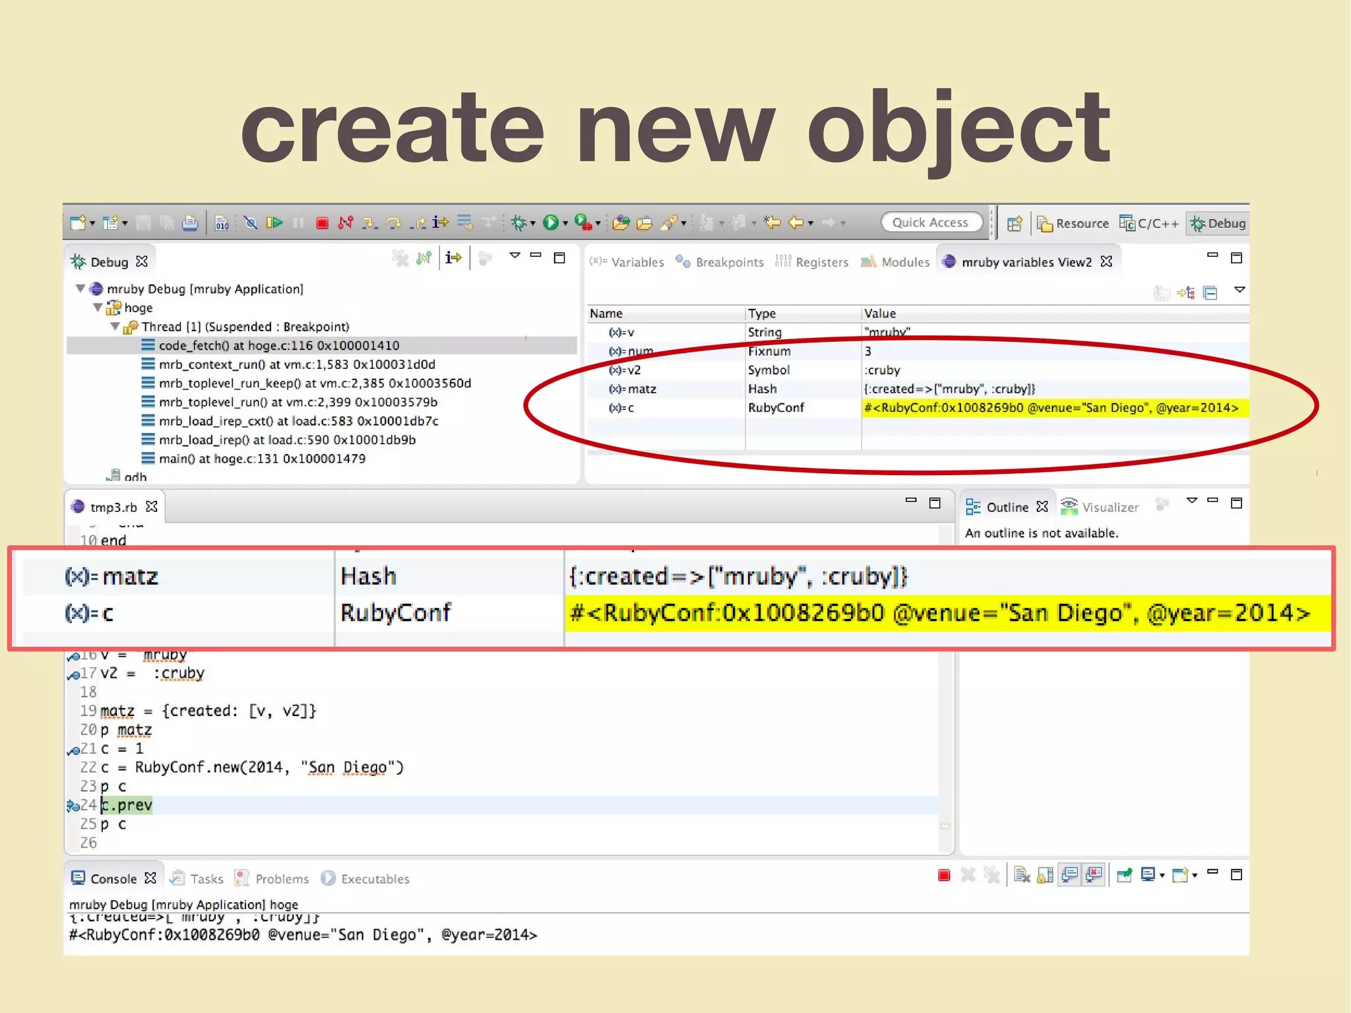1351x1013 pixels.
Task: Select variable c row in variables table
Action: [917, 408]
